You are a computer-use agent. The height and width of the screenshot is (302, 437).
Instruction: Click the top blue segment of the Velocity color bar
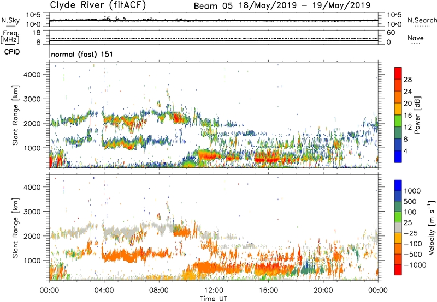(x=398, y=185)
